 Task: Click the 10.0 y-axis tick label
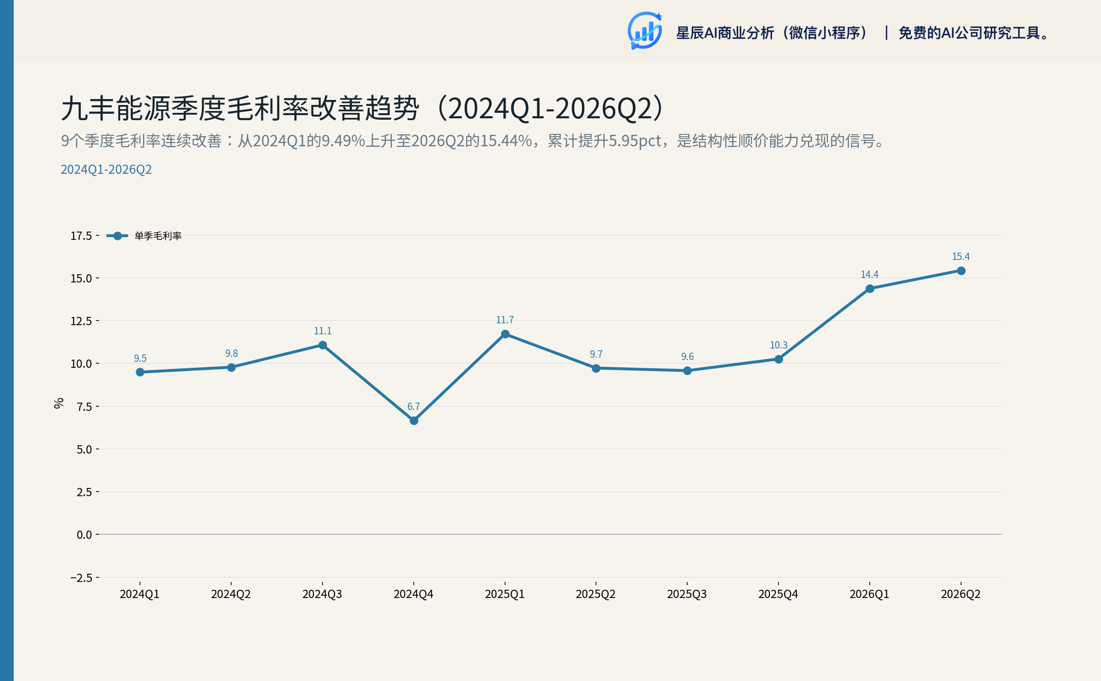[x=81, y=364]
